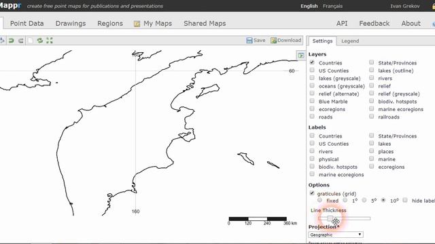Enable the Blue Marble layer
This screenshot has height=244, width=435.
pyautogui.click(x=312, y=101)
